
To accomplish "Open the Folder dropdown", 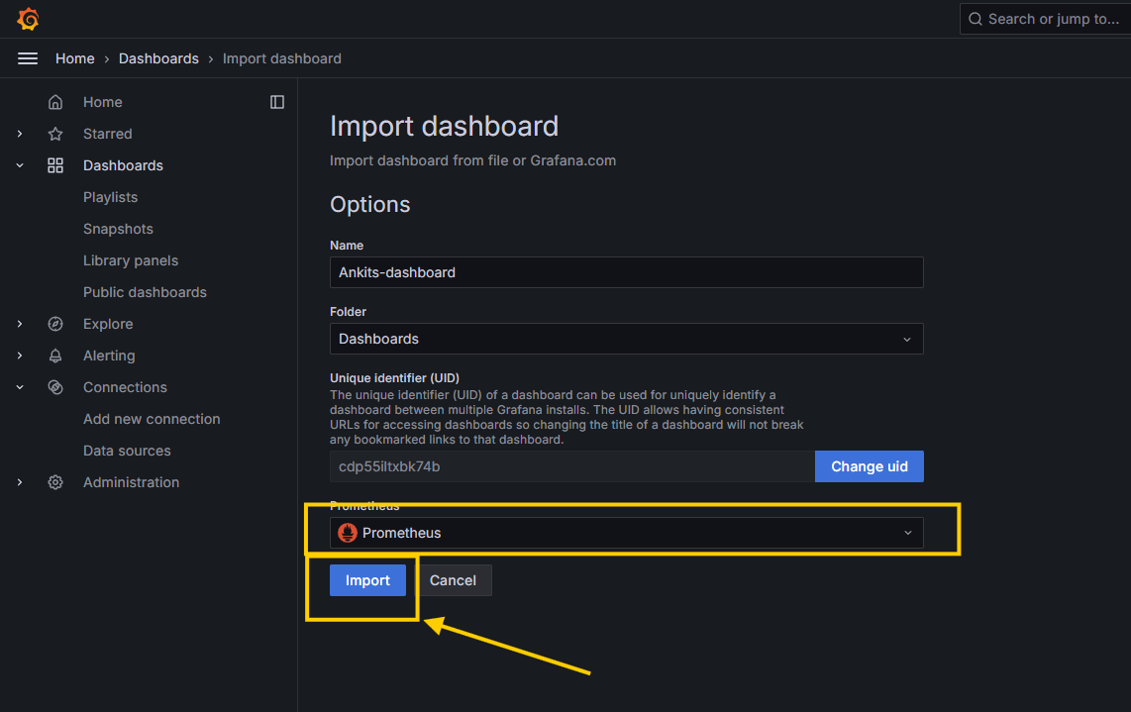I will click(626, 339).
